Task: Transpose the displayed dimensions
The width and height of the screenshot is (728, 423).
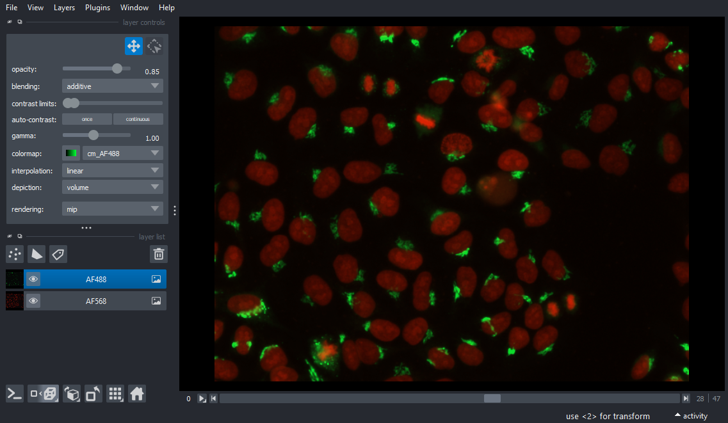Action: click(93, 394)
